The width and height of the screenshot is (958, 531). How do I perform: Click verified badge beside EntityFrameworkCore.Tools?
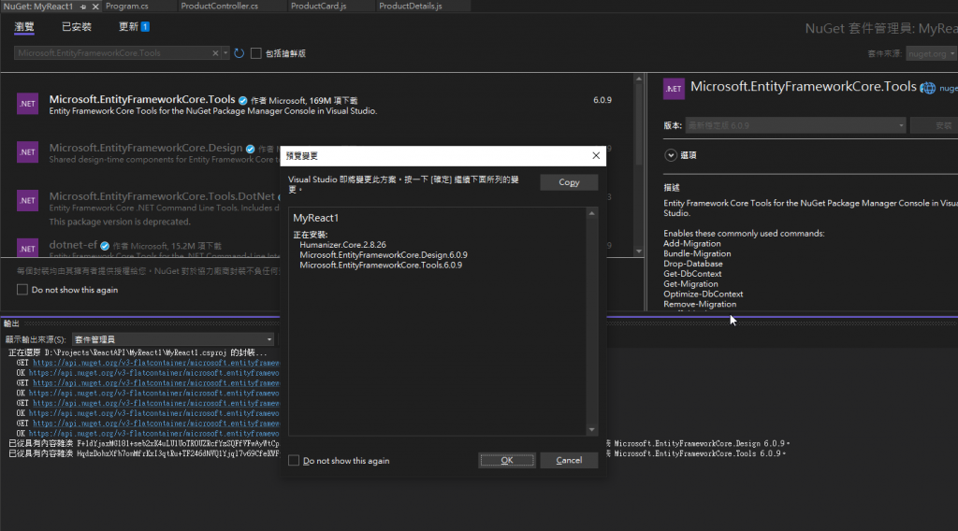[x=242, y=101]
